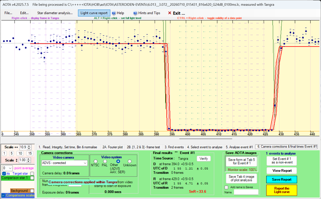Click the Light curve report button
The image size is (321, 199).
(x=94, y=13)
